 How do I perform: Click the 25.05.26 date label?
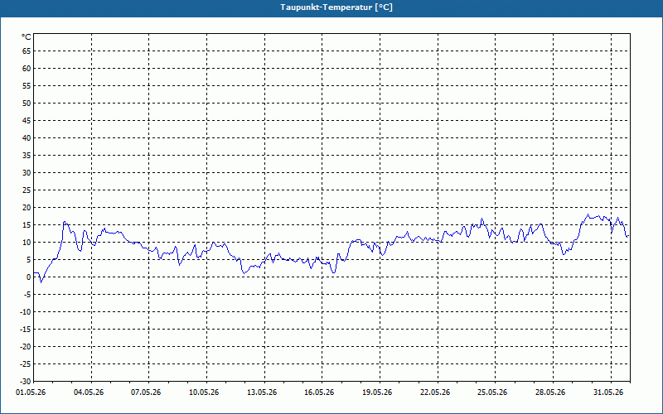[x=492, y=392]
